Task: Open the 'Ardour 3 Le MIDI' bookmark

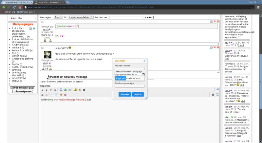Action: [x=21, y=50]
